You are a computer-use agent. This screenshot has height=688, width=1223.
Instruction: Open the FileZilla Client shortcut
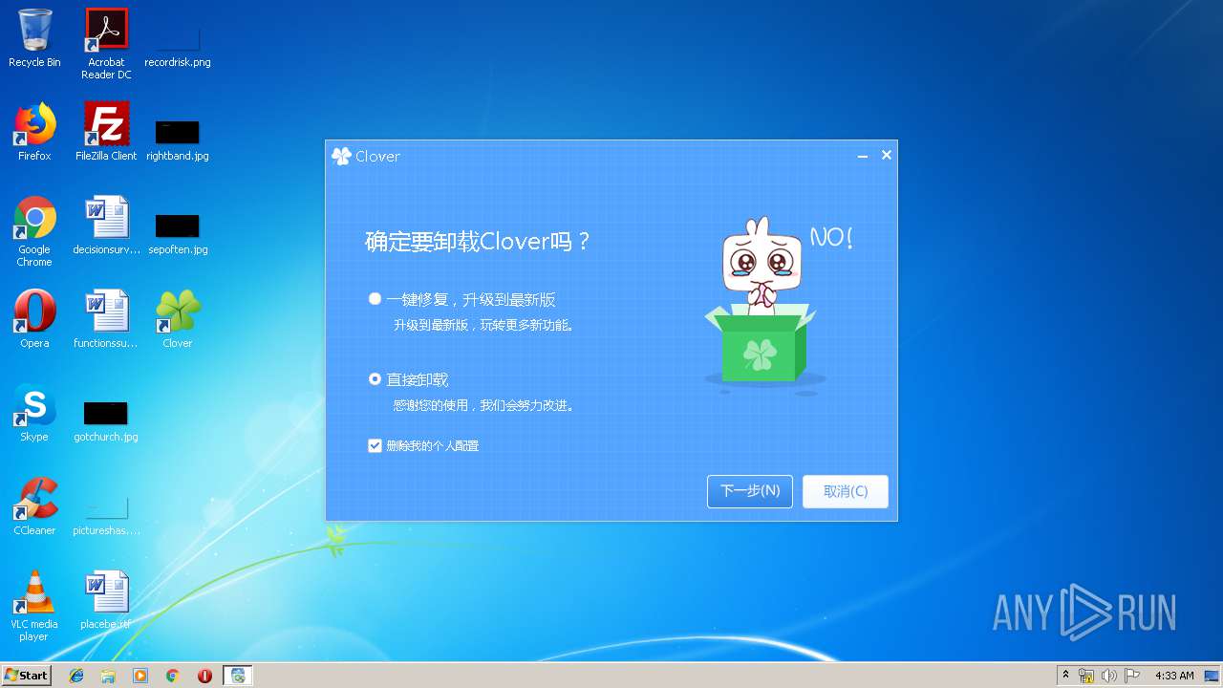(106, 132)
